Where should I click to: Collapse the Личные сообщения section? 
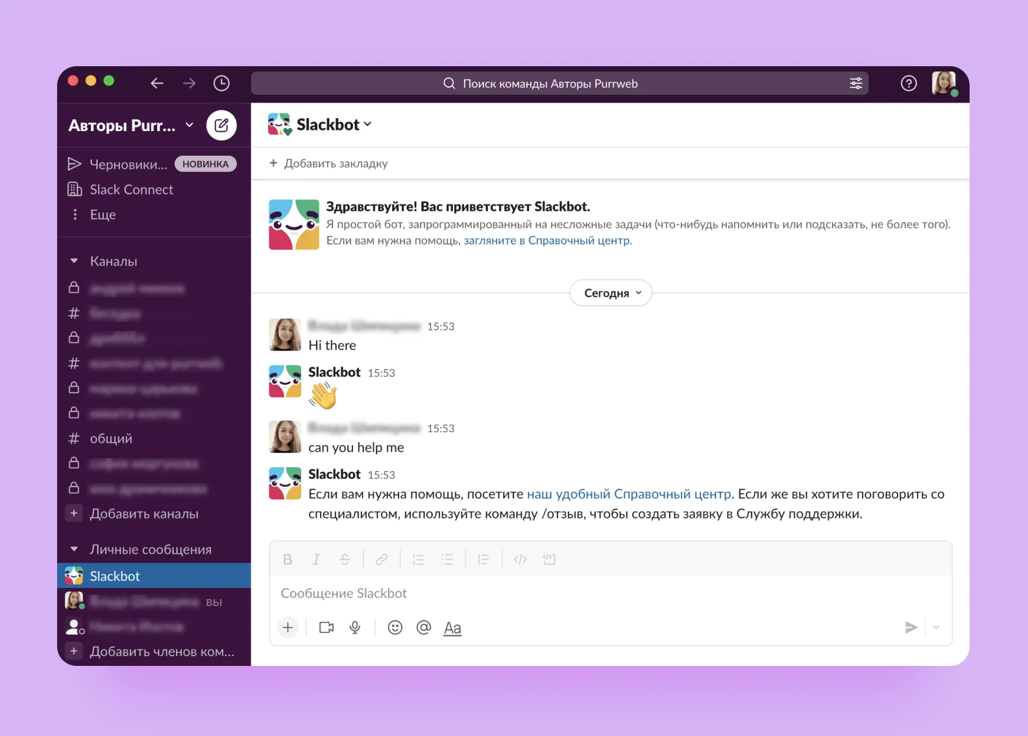coord(74,549)
